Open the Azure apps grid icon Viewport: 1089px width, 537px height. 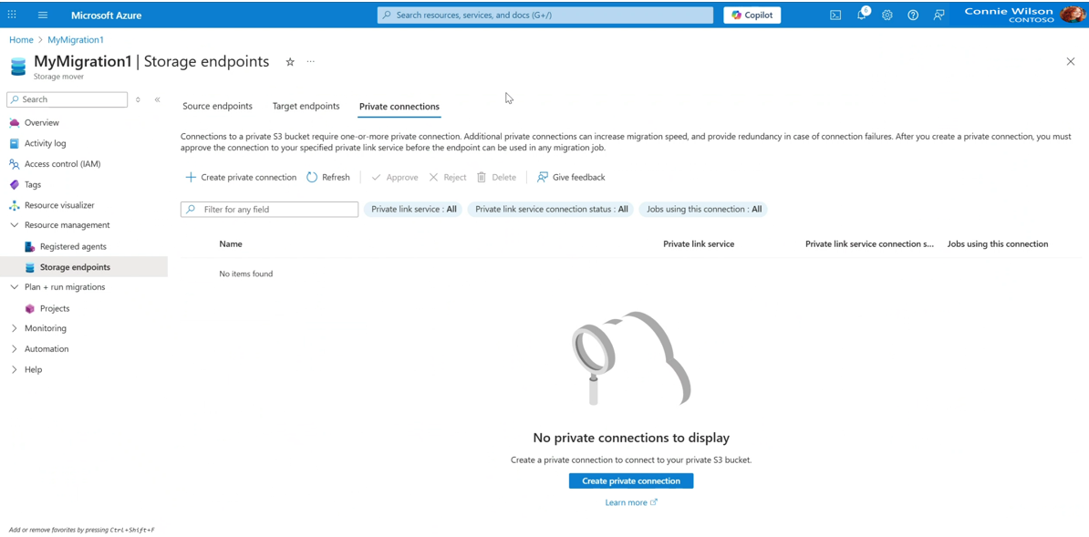(x=12, y=15)
